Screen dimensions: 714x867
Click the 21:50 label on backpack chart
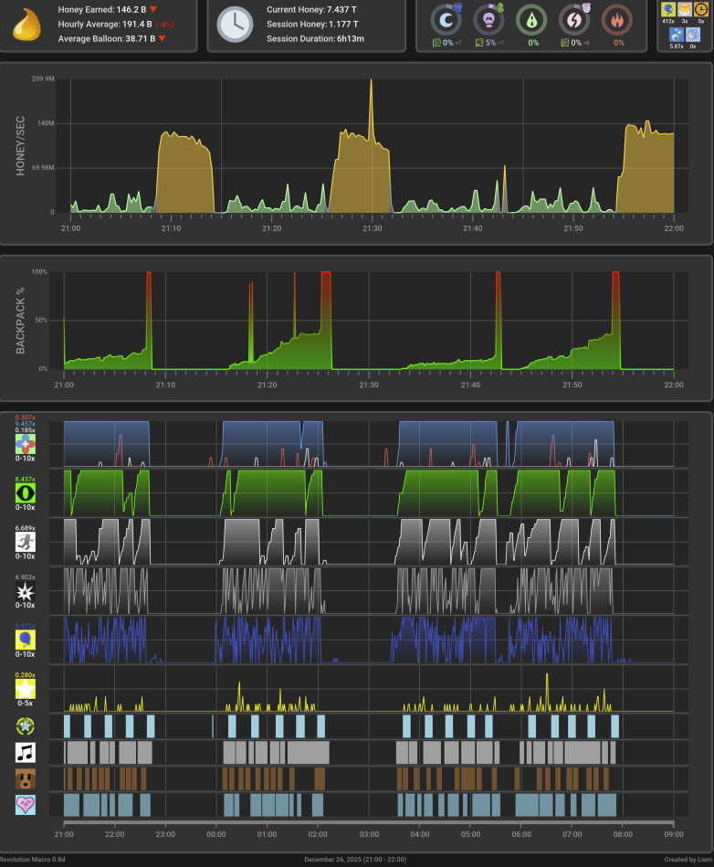pyautogui.click(x=572, y=385)
